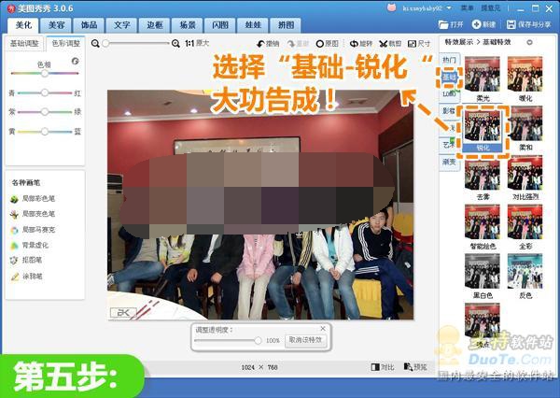Reset color adjustments with the round reset icon
Image resolution: width=560 pixels, height=398 pixels.
[x=75, y=61]
